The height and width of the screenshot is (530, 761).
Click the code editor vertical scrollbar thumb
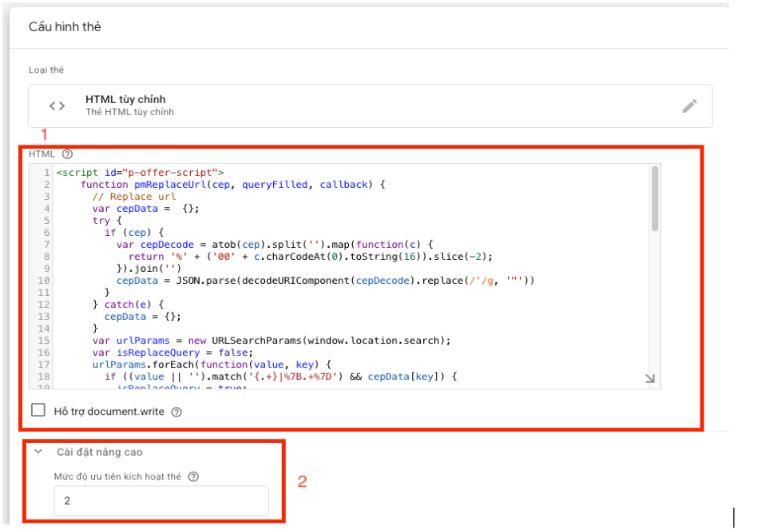point(655,197)
